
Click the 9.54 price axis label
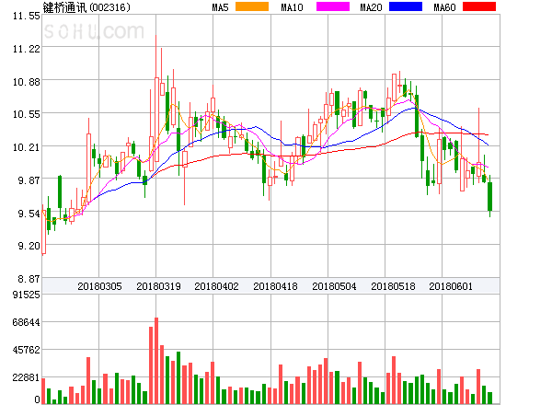(29, 214)
